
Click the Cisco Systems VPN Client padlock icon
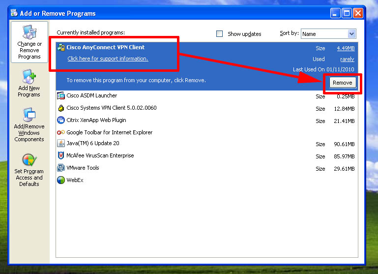click(61, 108)
